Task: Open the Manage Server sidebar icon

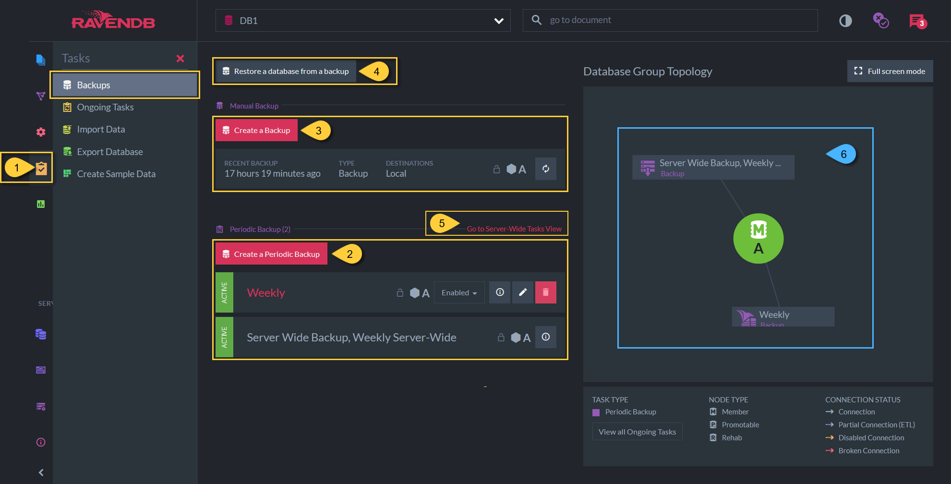Action: [41, 370]
